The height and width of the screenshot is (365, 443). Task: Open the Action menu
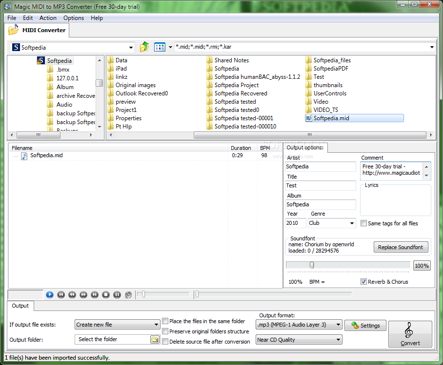pos(48,18)
